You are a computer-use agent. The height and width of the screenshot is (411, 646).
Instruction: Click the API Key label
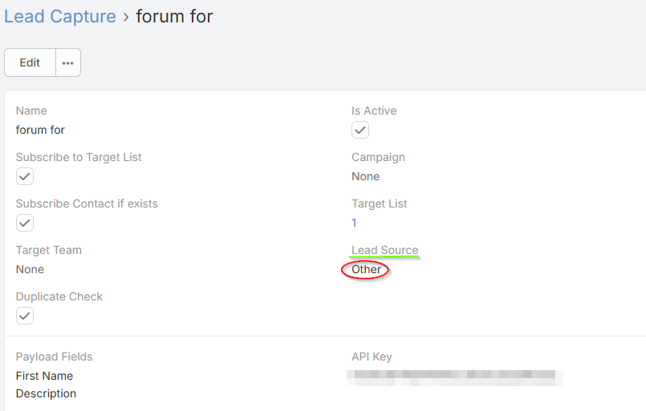click(x=372, y=357)
